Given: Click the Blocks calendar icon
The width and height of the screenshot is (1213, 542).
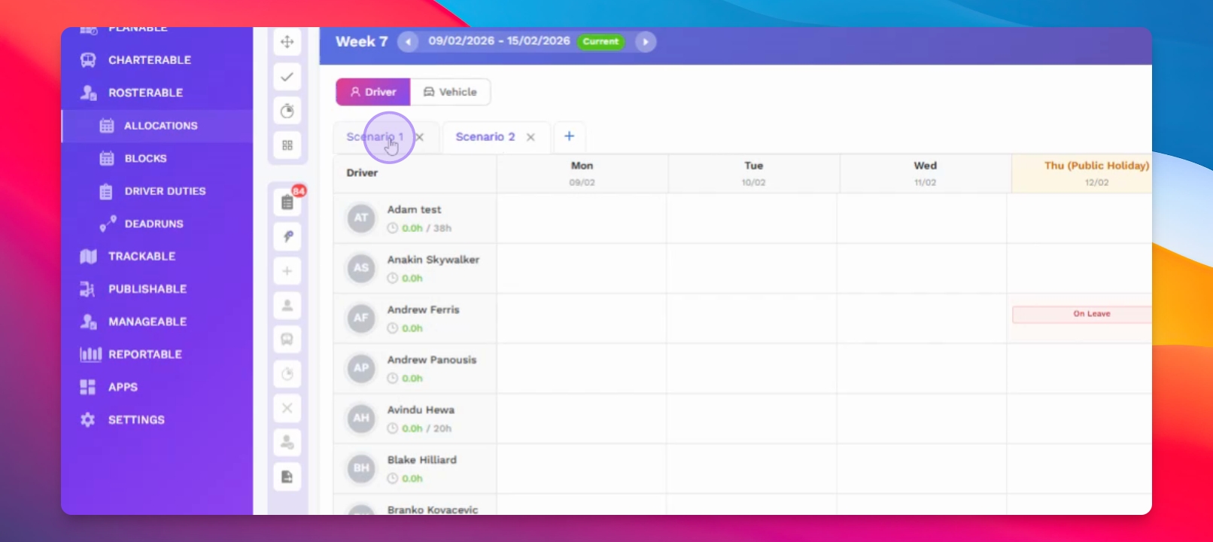Looking at the screenshot, I should [107, 159].
